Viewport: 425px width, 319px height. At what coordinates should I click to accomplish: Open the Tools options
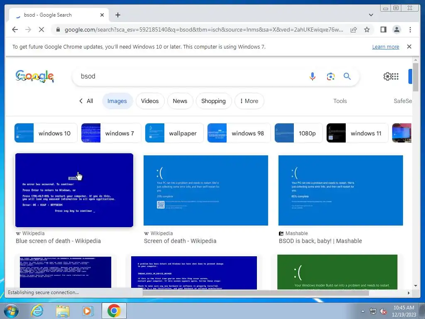(x=340, y=101)
